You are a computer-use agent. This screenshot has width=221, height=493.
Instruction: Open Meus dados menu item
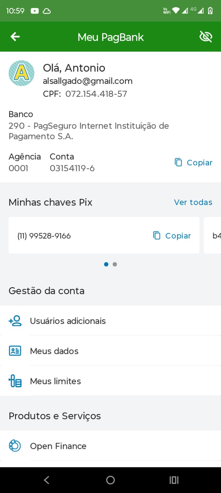pos(54,351)
